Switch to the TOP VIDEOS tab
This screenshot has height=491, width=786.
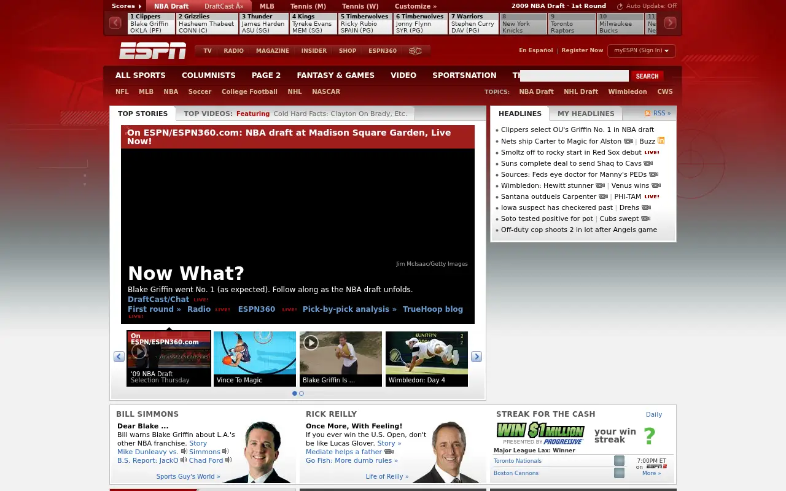coord(295,114)
